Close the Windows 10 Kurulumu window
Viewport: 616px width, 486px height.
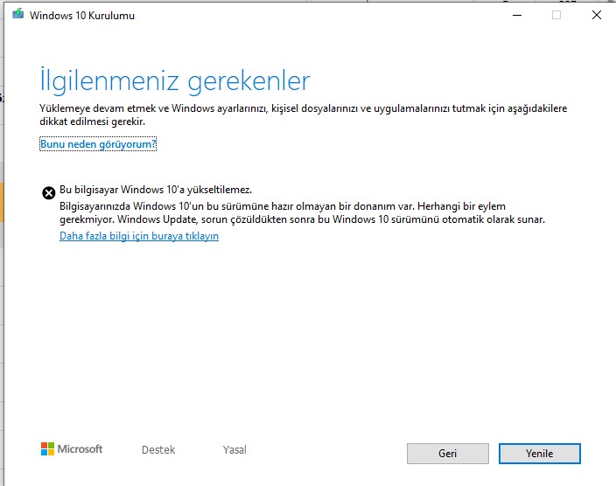pos(597,16)
